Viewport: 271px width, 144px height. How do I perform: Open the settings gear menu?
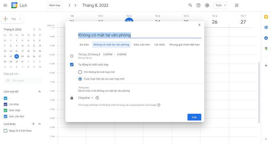pos(207,5)
